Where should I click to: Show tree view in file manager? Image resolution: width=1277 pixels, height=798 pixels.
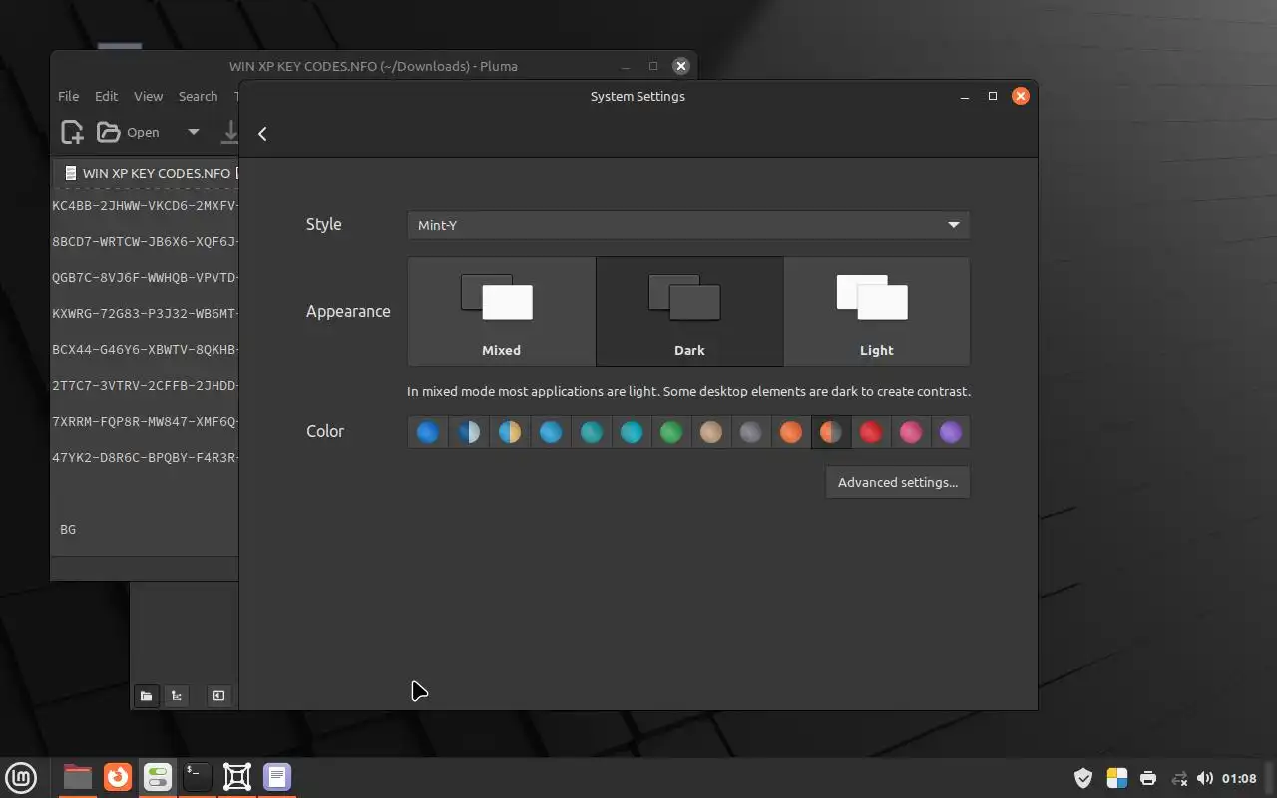point(177,695)
